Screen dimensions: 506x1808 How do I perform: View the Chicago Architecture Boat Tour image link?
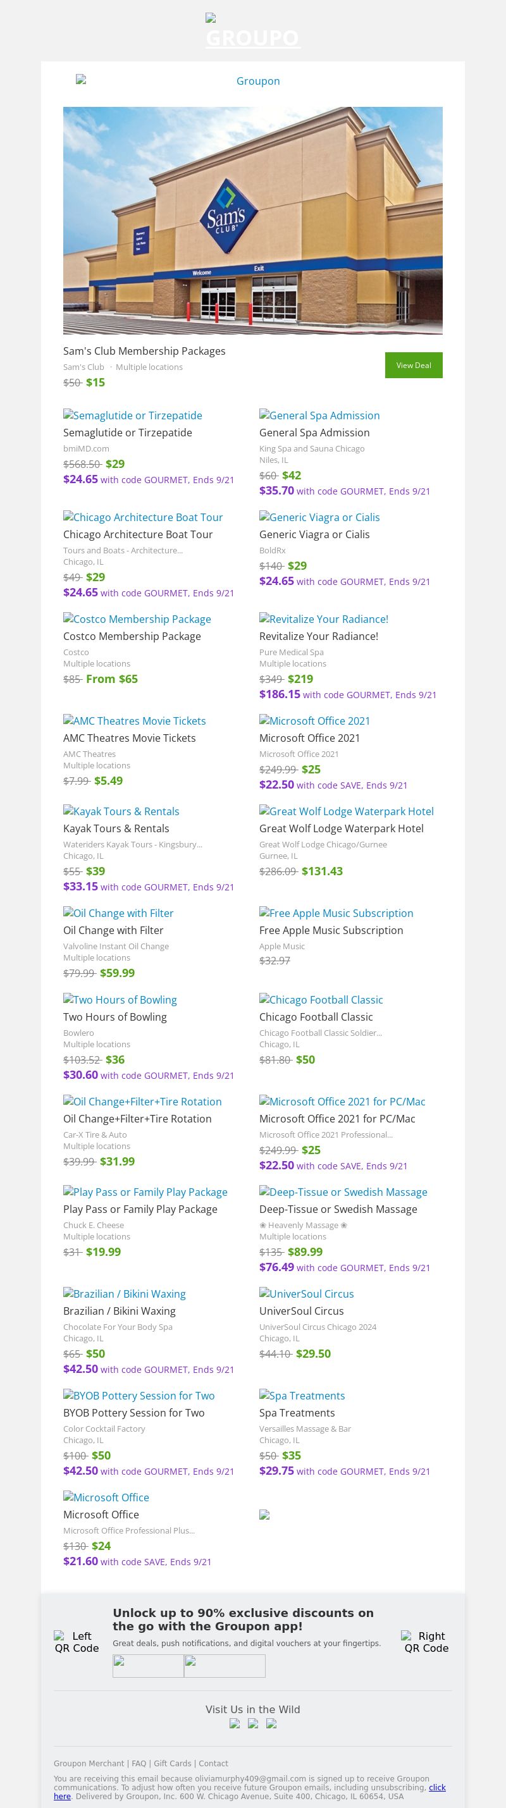pyautogui.click(x=143, y=517)
